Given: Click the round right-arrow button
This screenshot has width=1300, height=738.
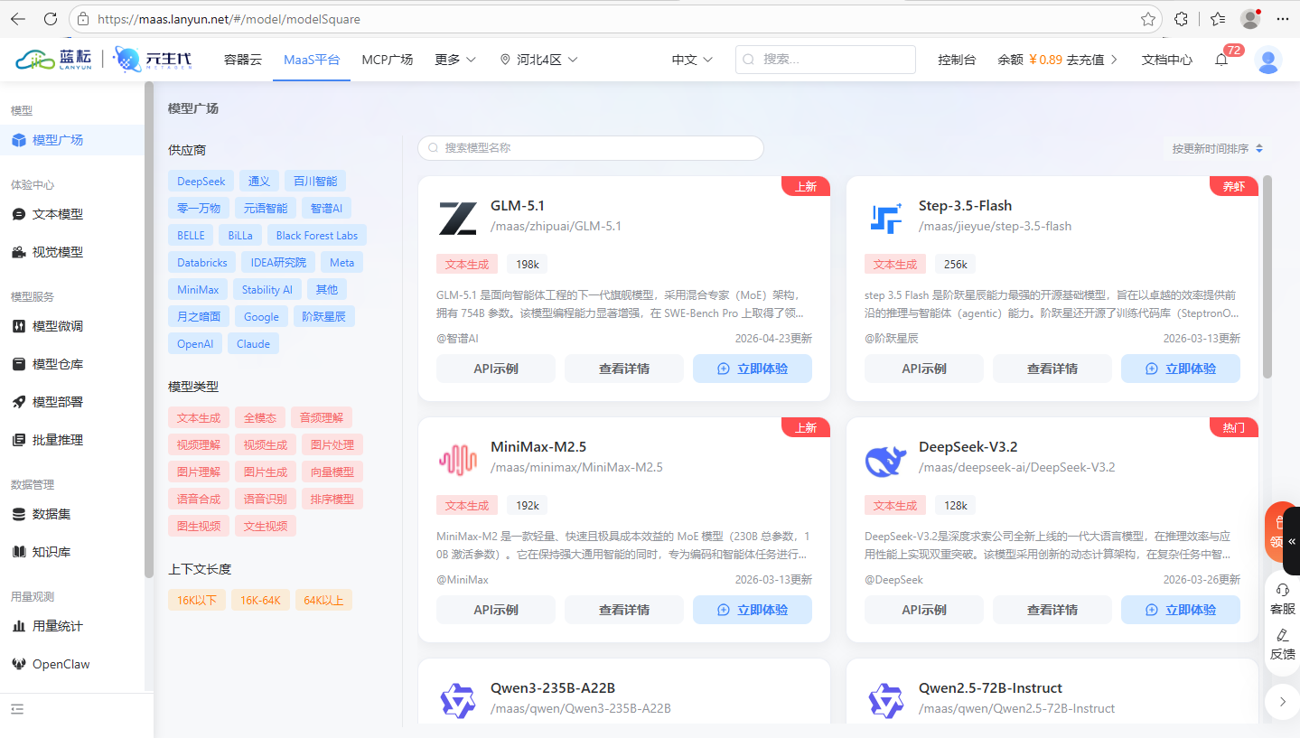Looking at the screenshot, I should point(1282,701).
